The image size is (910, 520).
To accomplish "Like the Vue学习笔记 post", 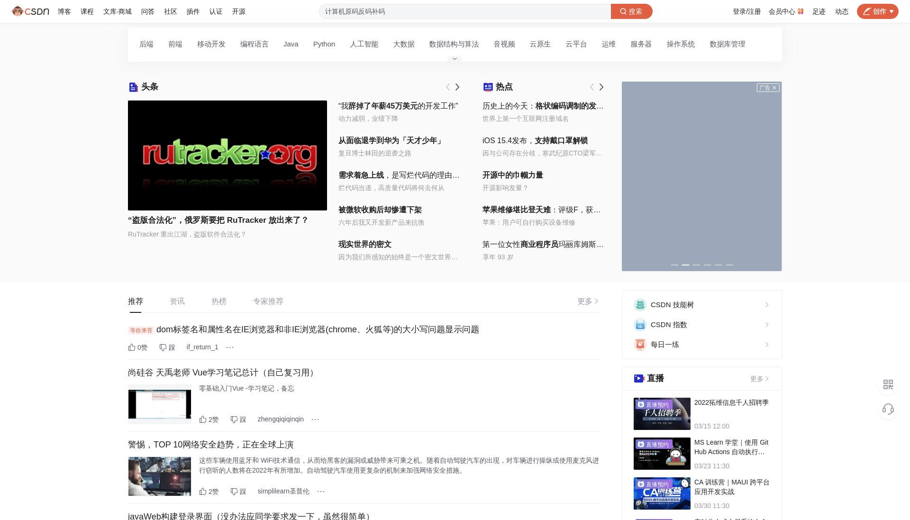I will 209,420.
